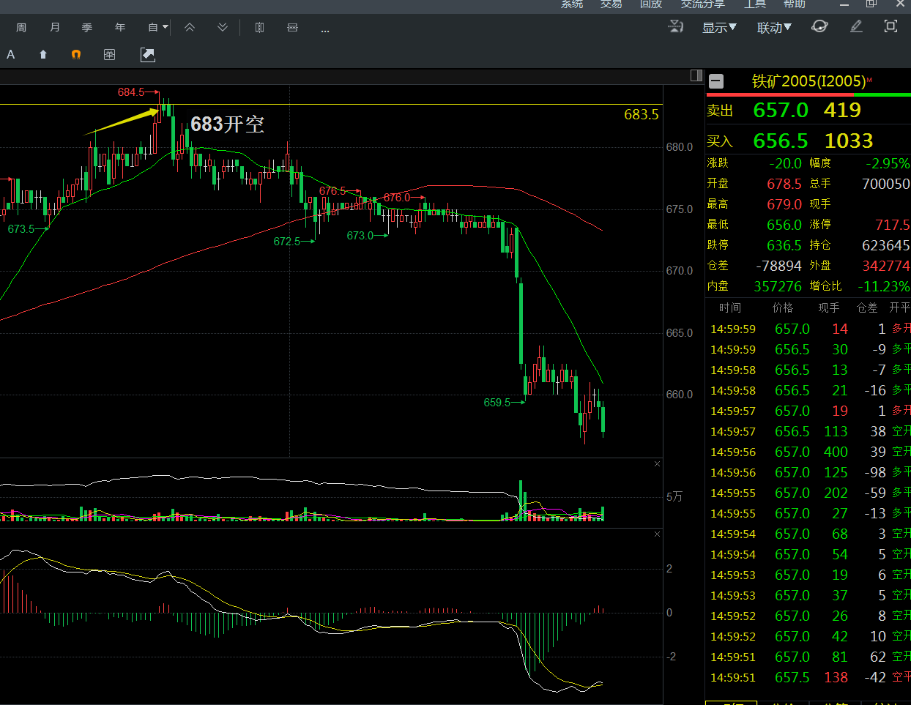911x705 pixels.
Task: Close the volume indicator sub-panel
Action: point(657,464)
